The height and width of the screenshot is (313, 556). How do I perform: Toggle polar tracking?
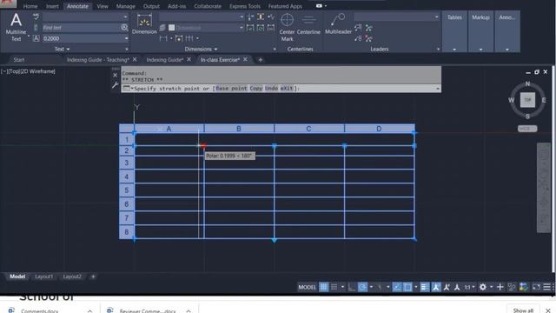click(362, 287)
